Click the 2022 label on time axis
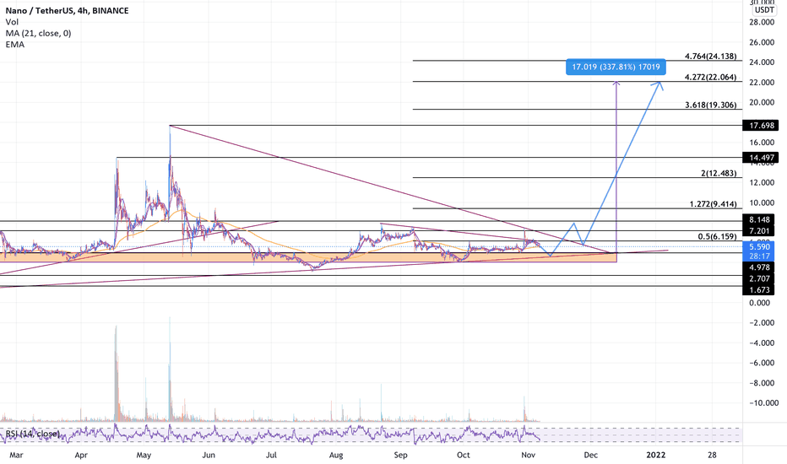 pyautogui.click(x=655, y=455)
